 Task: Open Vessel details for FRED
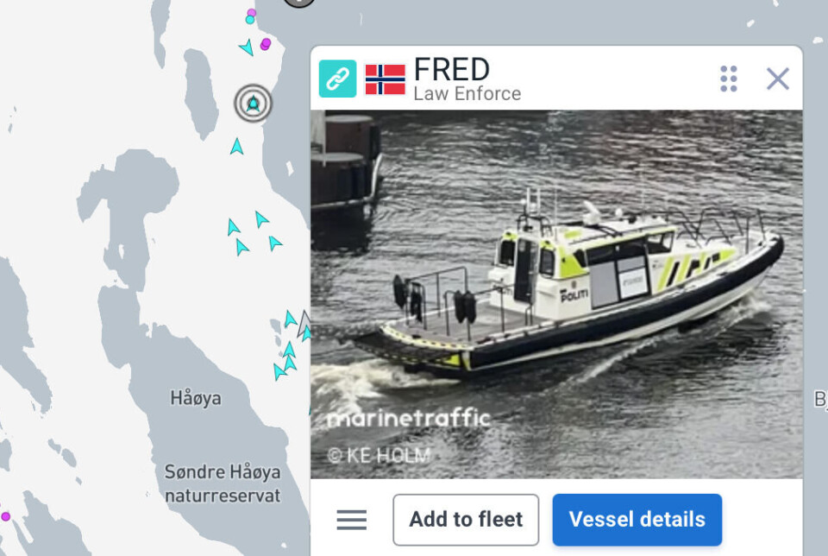pos(637,520)
